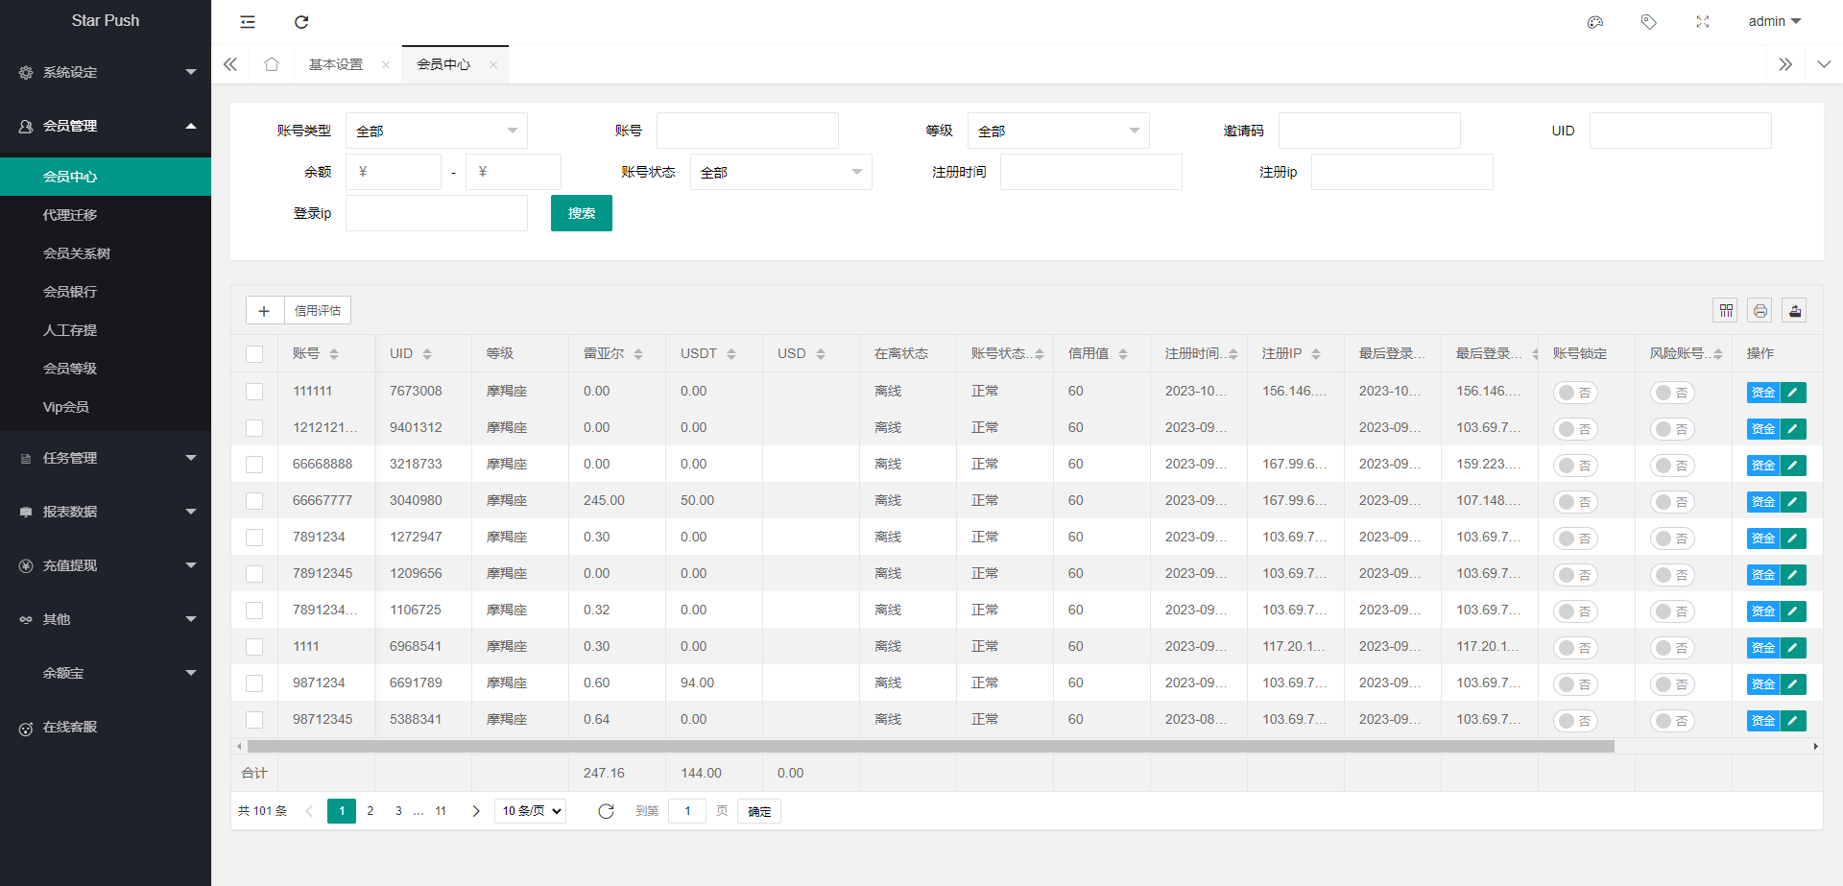Click edit pencil for account 111111
Screen dimensions: 1843x886
pyautogui.click(x=1793, y=392)
